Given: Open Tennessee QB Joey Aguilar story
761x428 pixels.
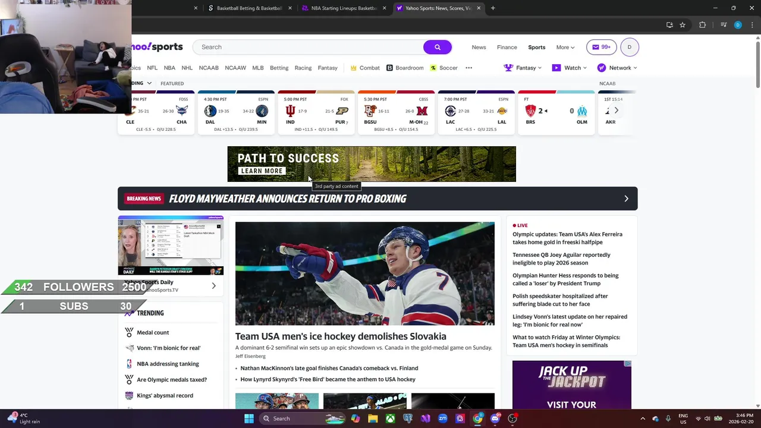Looking at the screenshot, I should [561, 259].
